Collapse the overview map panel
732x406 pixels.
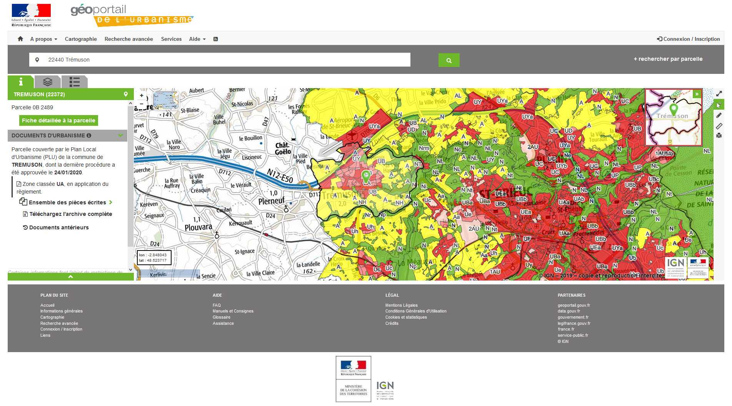coord(697,94)
